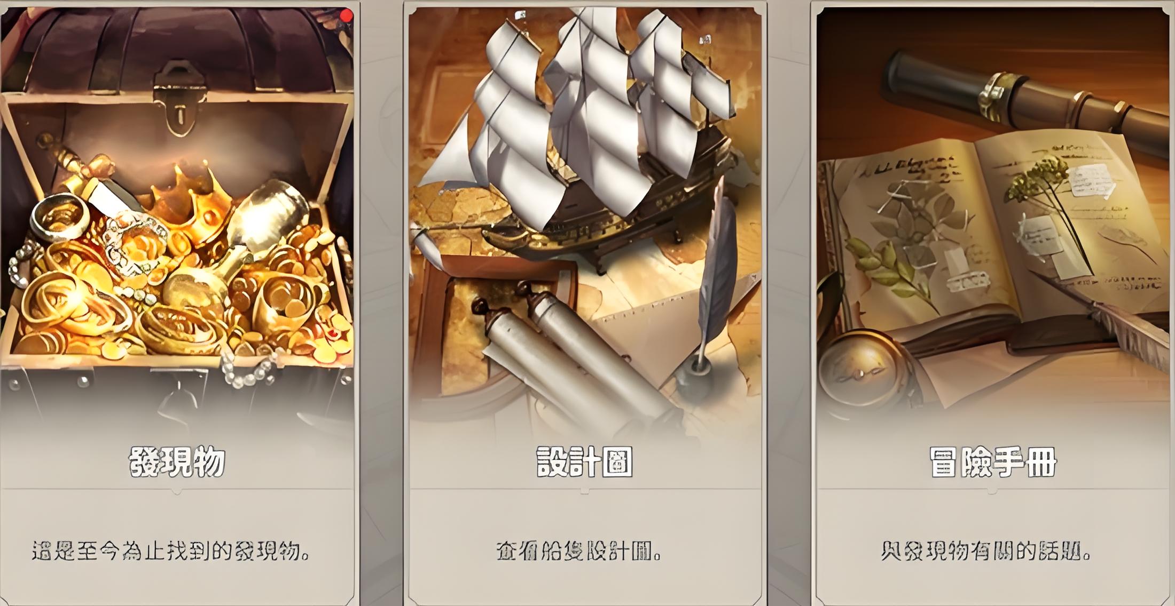Viewport: 1175px width, 606px height.
Task: Click the divider notch under 發現物 title
Action: (x=177, y=491)
